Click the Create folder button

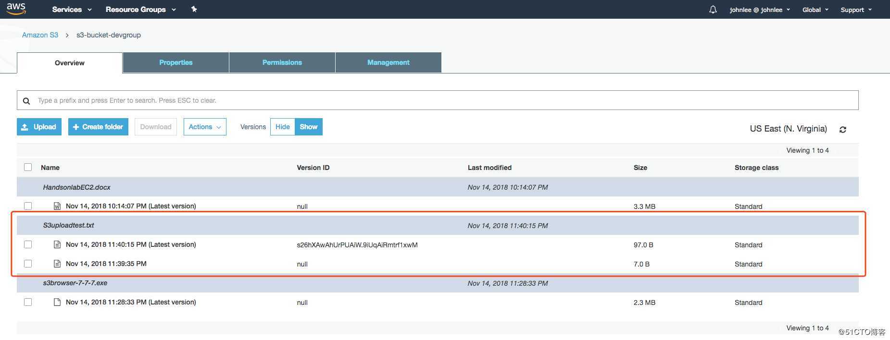tap(98, 127)
